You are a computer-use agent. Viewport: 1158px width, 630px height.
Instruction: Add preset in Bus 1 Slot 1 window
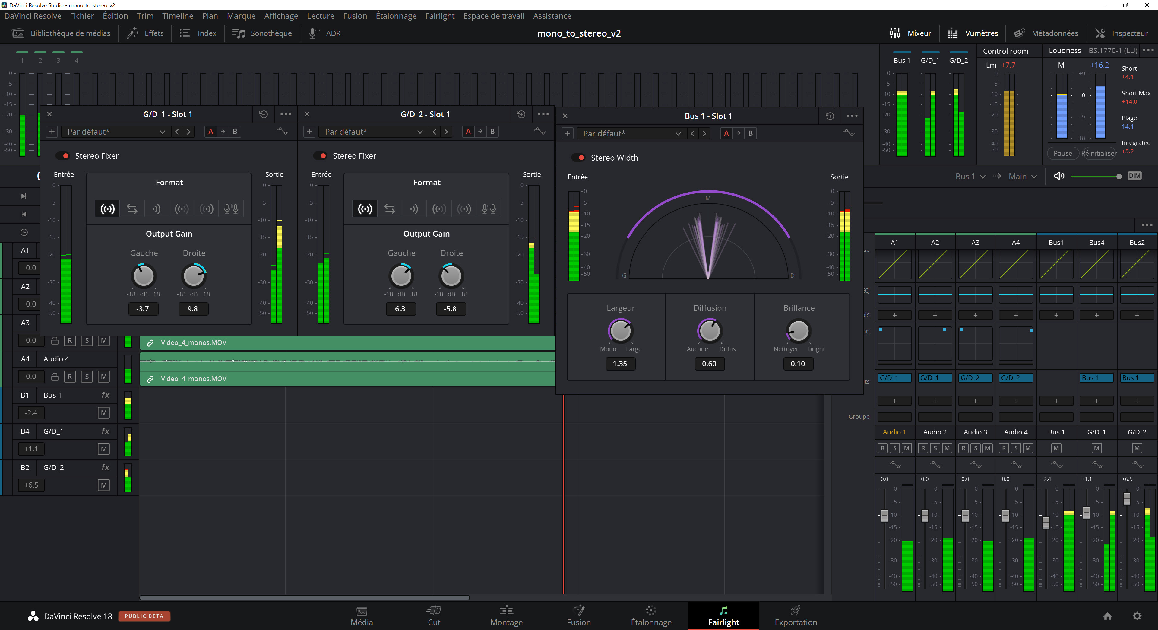pos(567,134)
